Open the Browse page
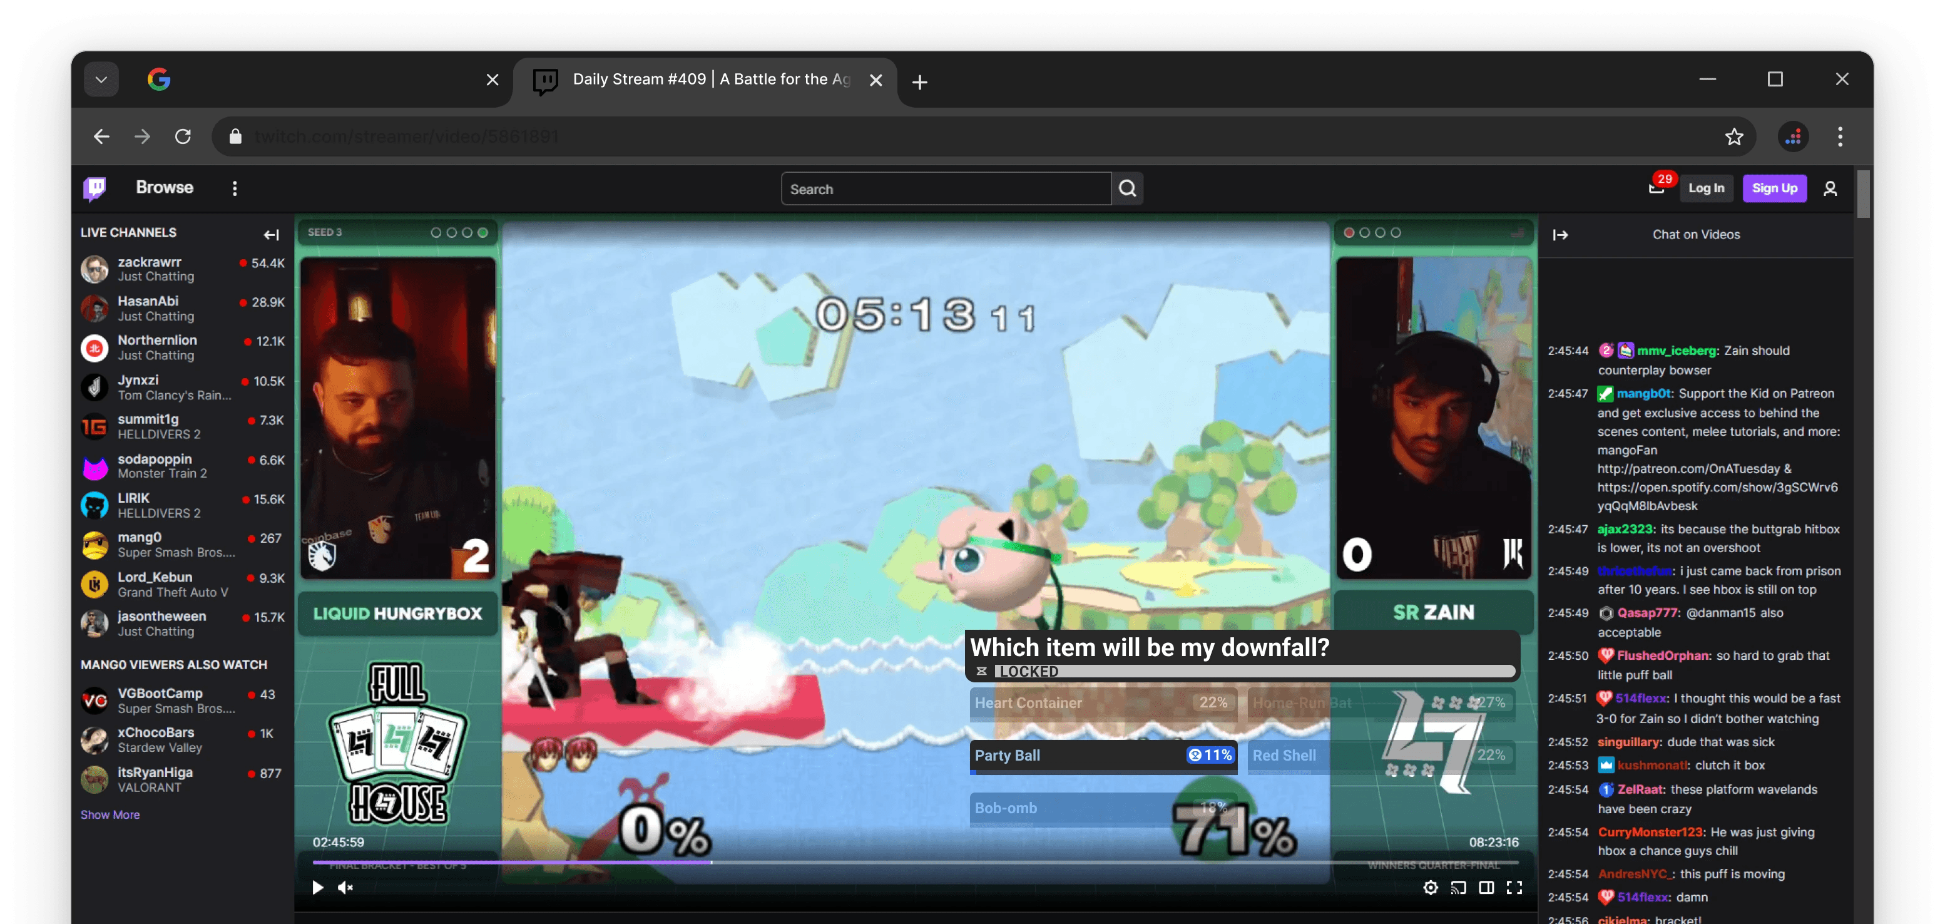This screenshot has width=1945, height=924. [164, 187]
